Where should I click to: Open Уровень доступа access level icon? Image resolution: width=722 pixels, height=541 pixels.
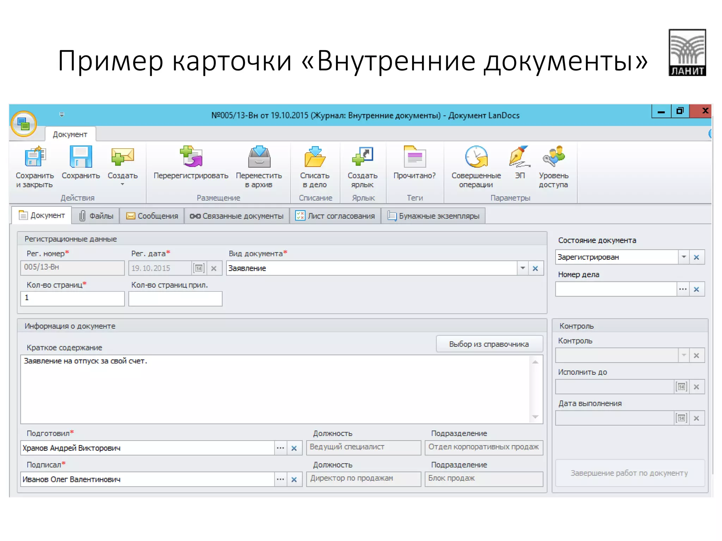[x=553, y=157]
